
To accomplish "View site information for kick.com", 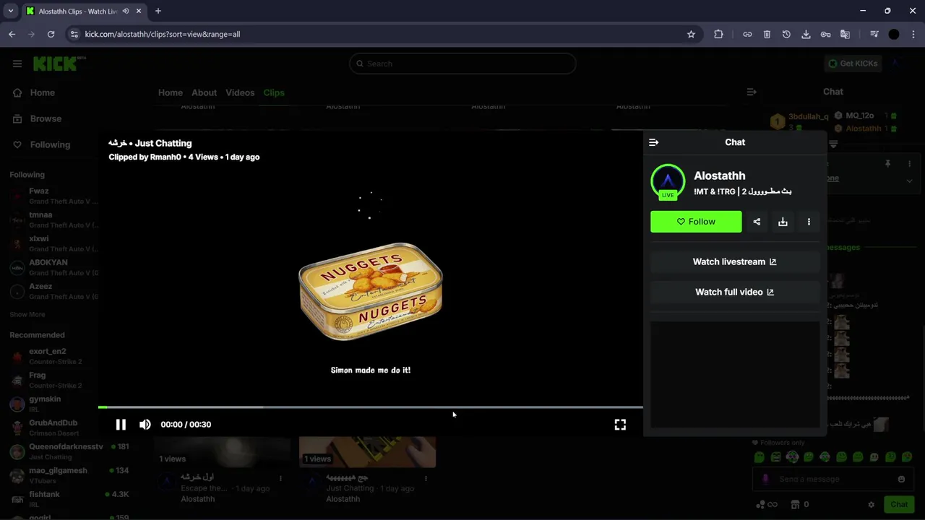I will tap(74, 34).
